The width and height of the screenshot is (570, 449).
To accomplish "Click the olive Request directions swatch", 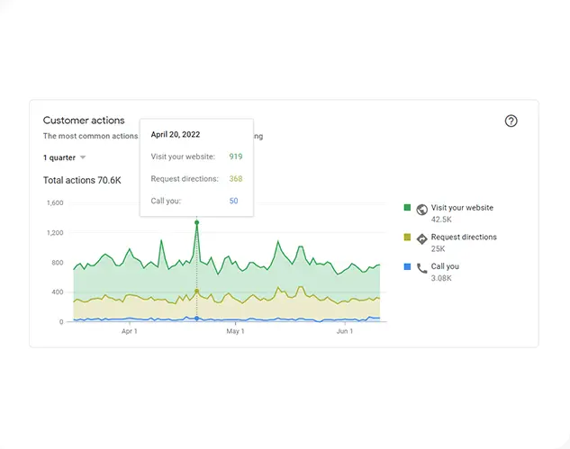I will click(407, 238).
